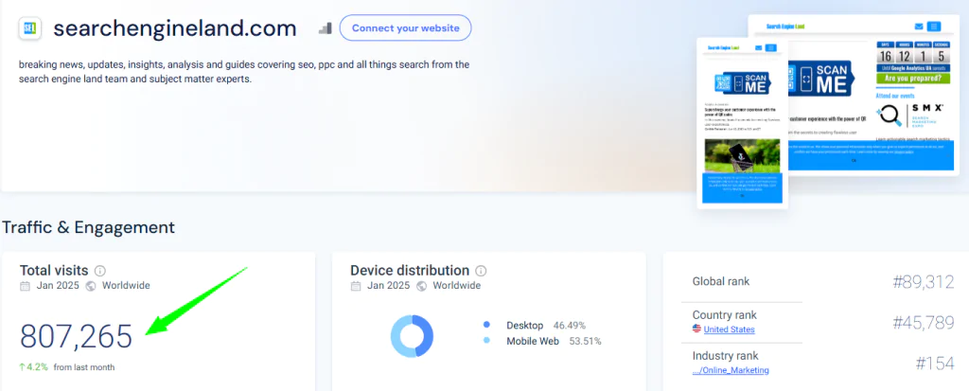Open the Total visits info icon
Viewport: 969px width, 391px height.
pos(100,271)
